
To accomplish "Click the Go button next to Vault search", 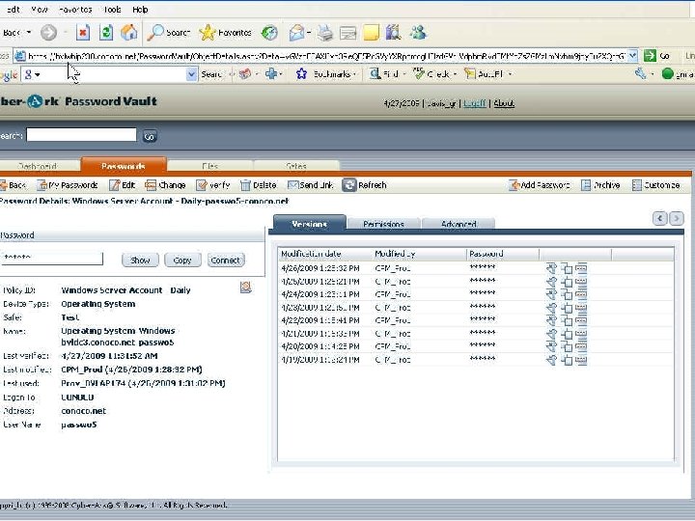I will (150, 136).
